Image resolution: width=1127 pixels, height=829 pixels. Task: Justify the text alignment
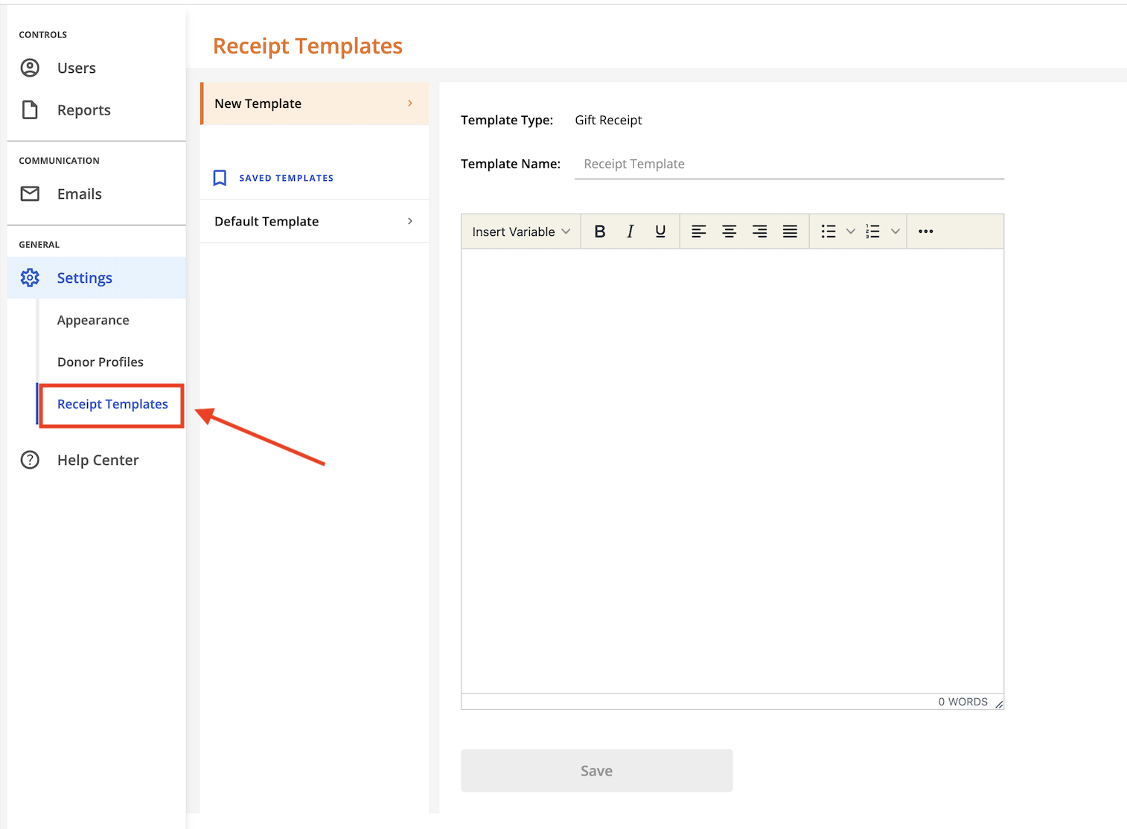790,231
